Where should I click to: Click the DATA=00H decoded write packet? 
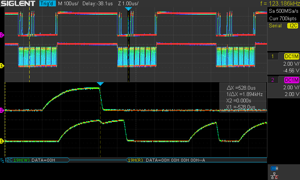pos(43,160)
